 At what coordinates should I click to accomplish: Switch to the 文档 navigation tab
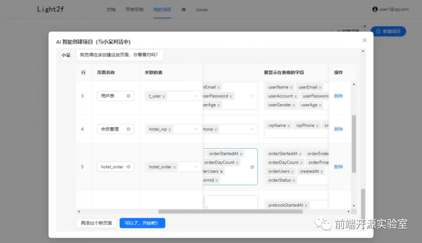[x=111, y=10]
